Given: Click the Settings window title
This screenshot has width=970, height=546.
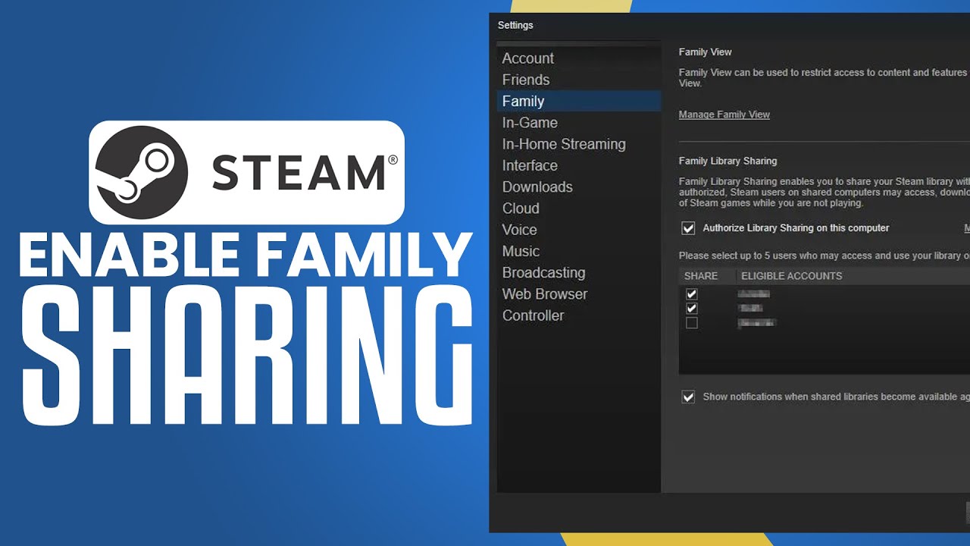Looking at the screenshot, I should pyautogui.click(x=515, y=25).
